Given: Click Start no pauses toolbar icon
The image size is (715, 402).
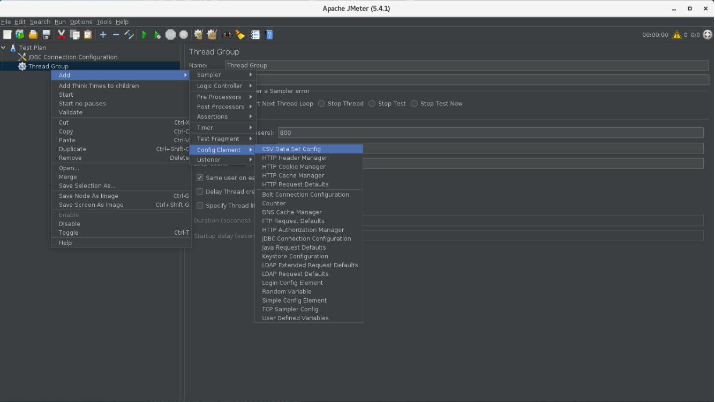Looking at the screenshot, I should pos(157,35).
